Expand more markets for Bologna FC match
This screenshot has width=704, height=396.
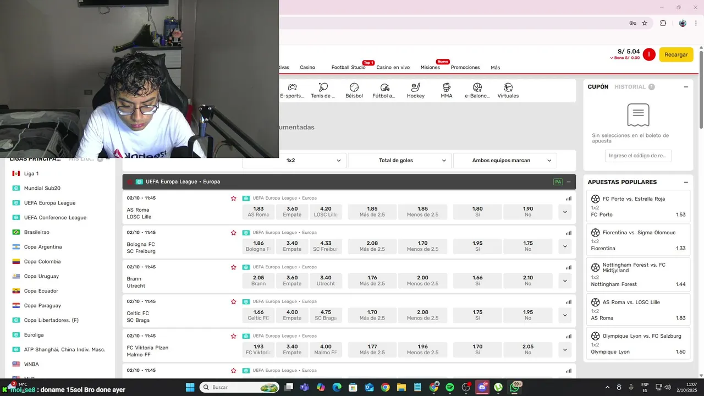coord(565,246)
